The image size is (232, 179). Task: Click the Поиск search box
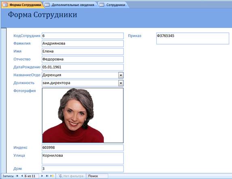(x=98, y=176)
